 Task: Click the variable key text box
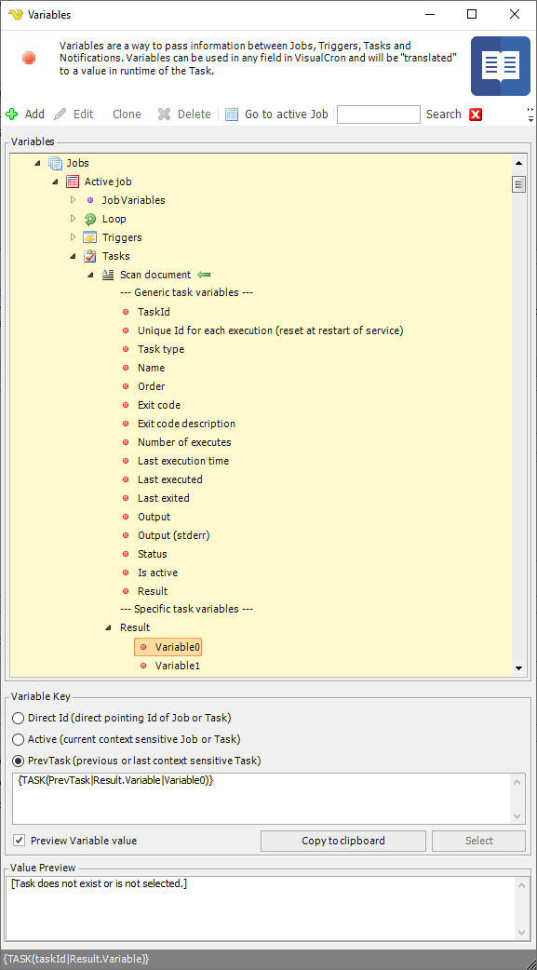(263, 798)
